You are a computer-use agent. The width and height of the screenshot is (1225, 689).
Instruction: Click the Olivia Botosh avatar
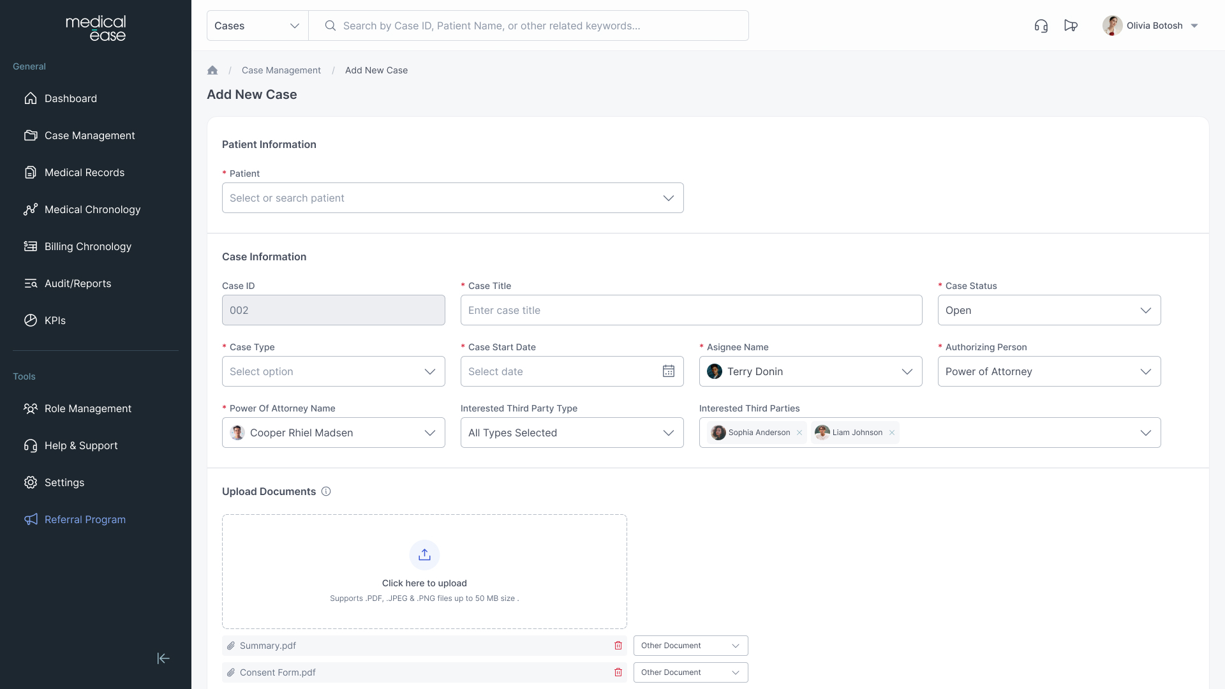click(x=1112, y=26)
